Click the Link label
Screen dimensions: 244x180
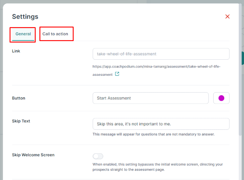point(16,51)
